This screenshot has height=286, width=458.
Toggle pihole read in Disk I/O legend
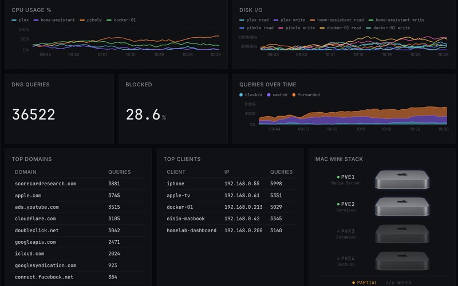(x=256, y=27)
